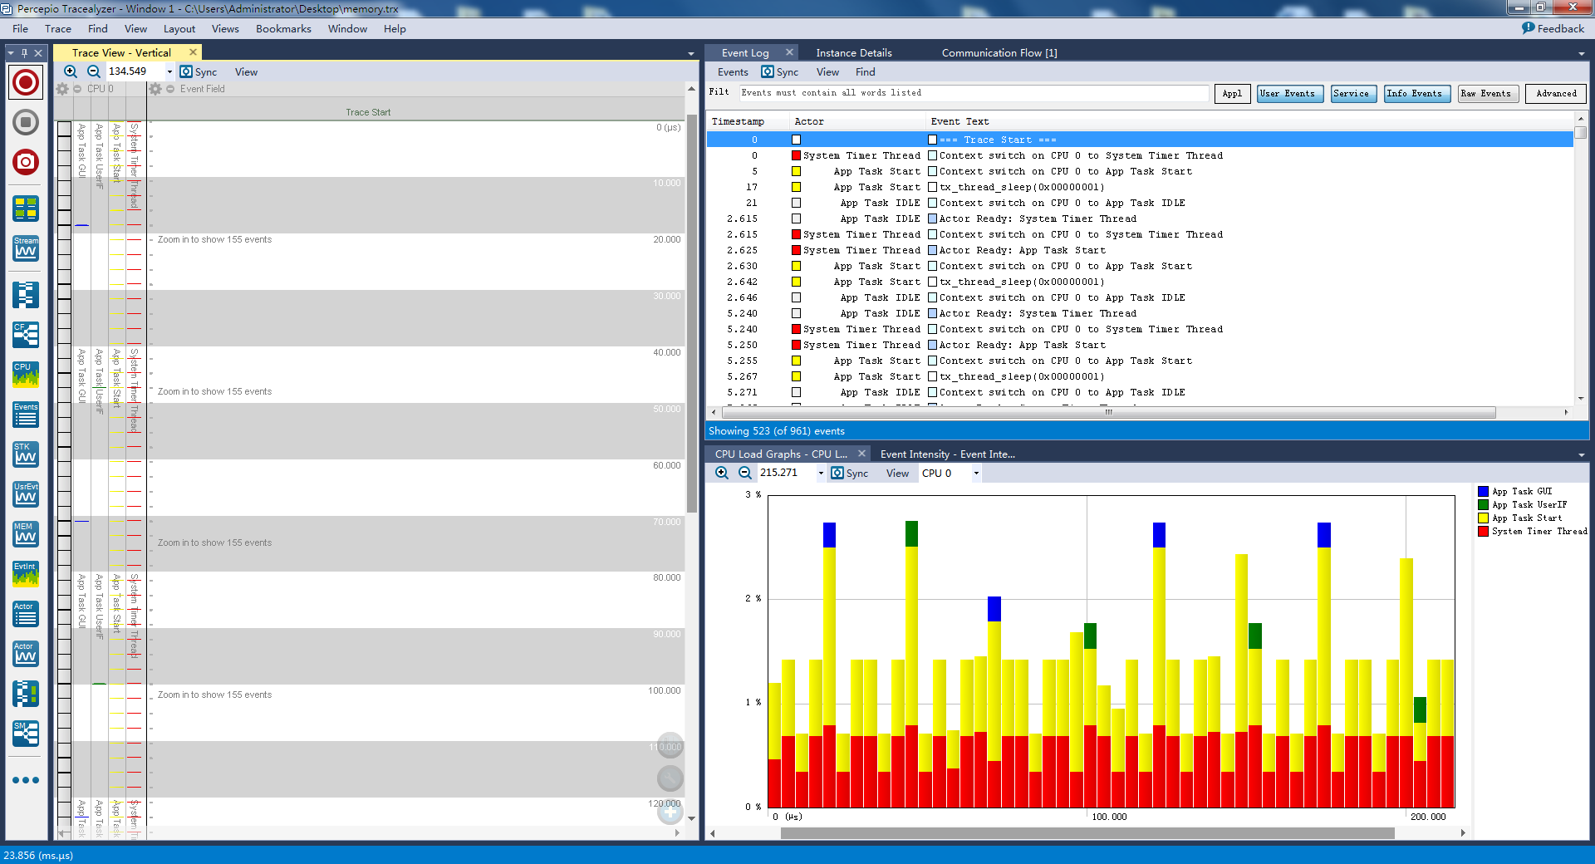Viewport: 1595px width, 864px height.
Task: Toggle the Service events filter
Action: coord(1353,94)
